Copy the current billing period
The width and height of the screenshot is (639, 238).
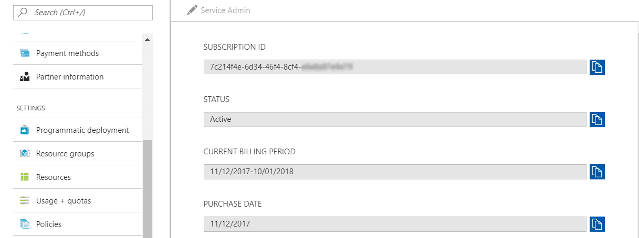[597, 172]
